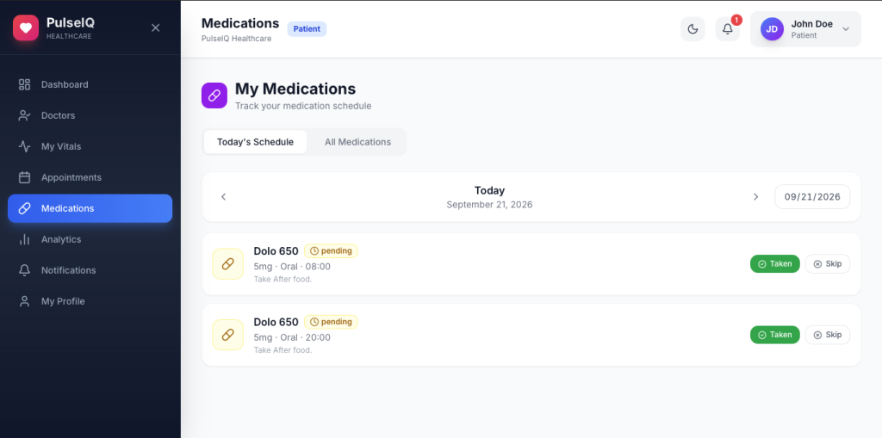The height and width of the screenshot is (438, 882).
Task: Open Notifications sidebar item
Action: click(90, 270)
